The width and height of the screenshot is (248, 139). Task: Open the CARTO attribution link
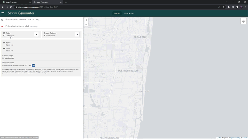point(245,138)
